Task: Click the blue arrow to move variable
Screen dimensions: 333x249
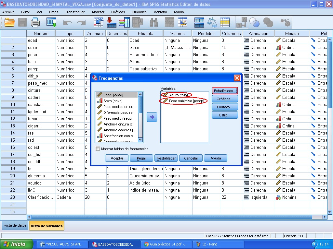Action: pyautogui.click(x=152, y=117)
